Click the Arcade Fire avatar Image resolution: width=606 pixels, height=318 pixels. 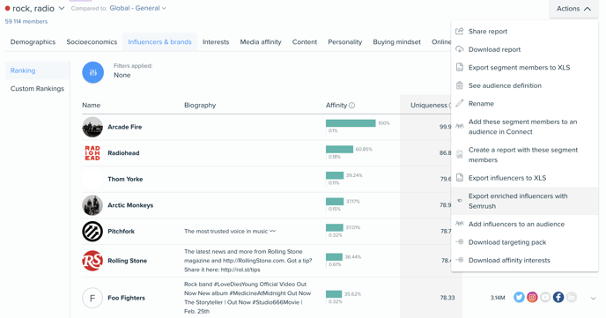click(92, 127)
